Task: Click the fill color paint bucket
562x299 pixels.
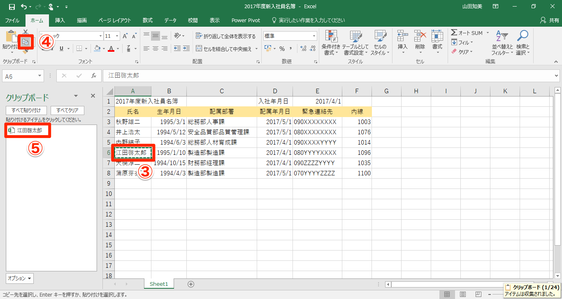Action: (97, 48)
